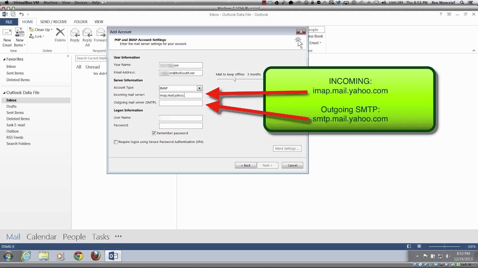Switch to the FOLDER tab
Image resolution: width=478 pixels, height=268 pixels.
coord(81,22)
